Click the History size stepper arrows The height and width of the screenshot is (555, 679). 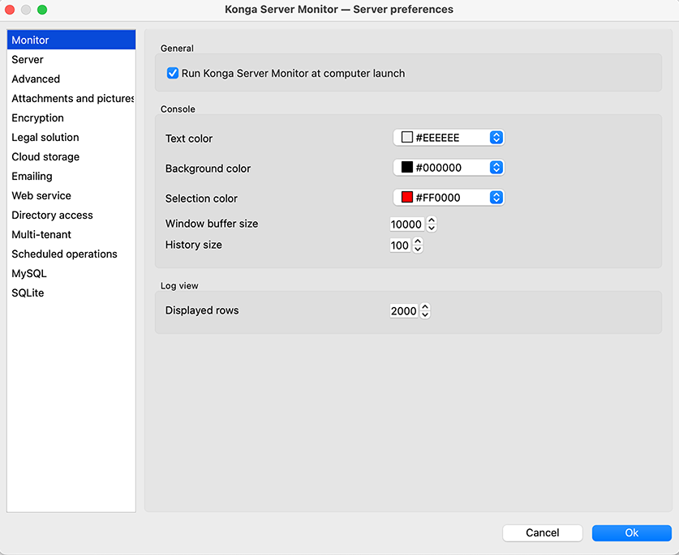coord(418,245)
